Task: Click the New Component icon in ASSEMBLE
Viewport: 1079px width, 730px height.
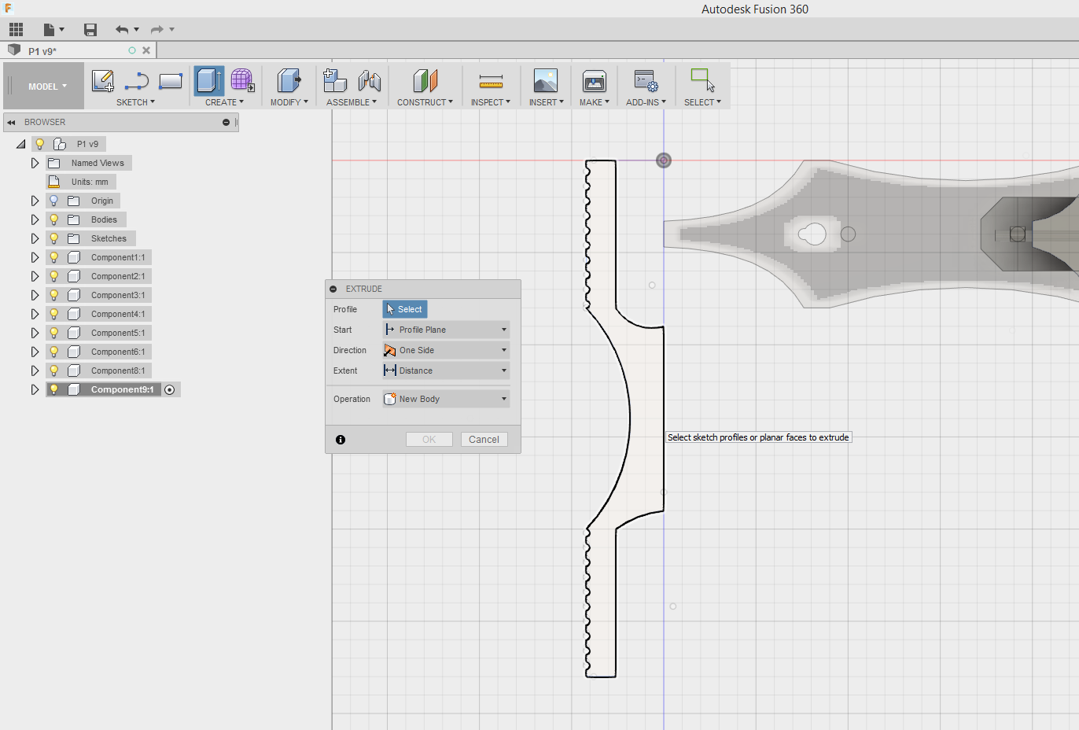Action: 335,80
